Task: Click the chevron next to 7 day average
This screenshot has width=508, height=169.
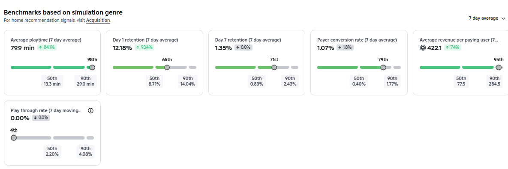Action: (503, 18)
